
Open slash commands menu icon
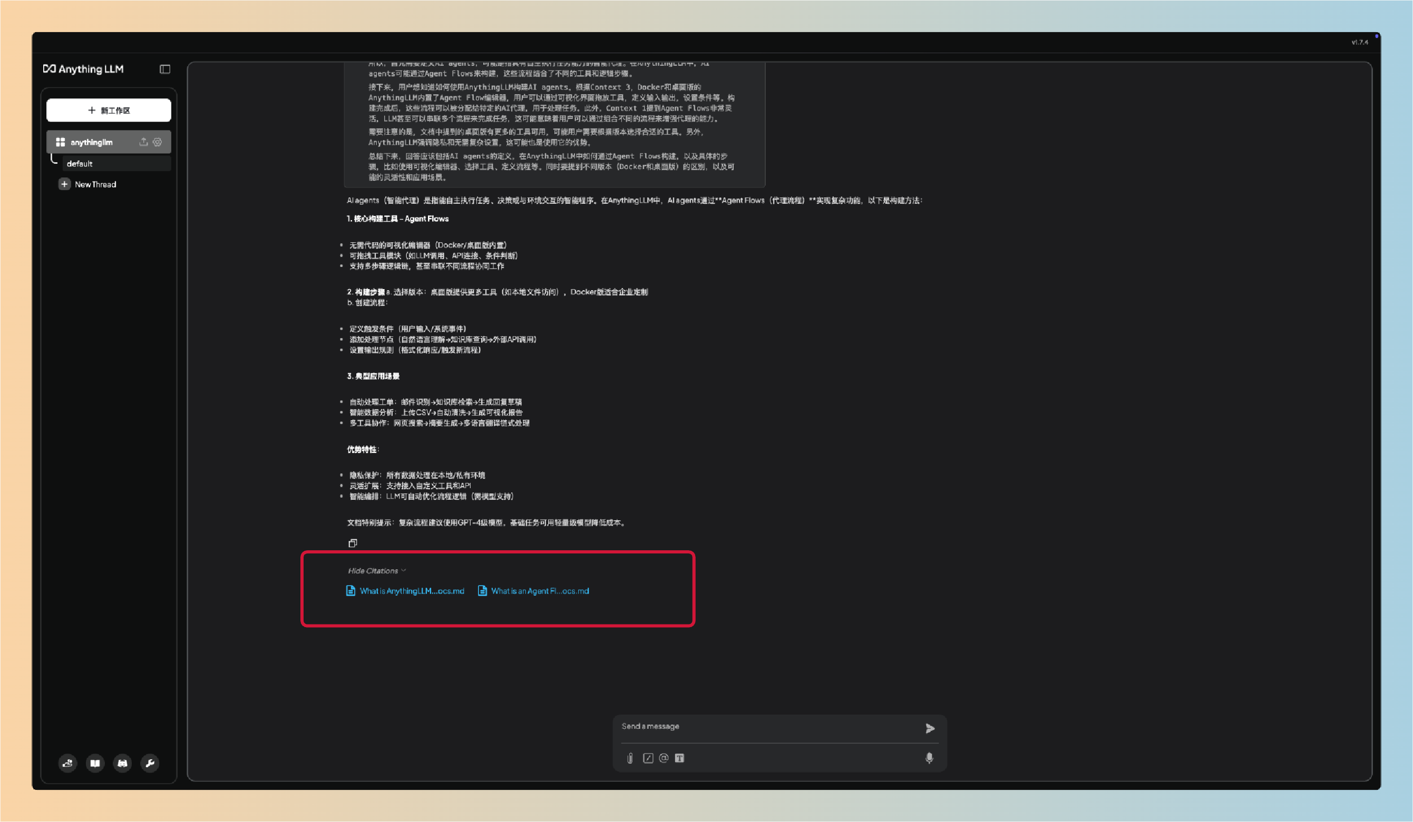click(648, 758)
